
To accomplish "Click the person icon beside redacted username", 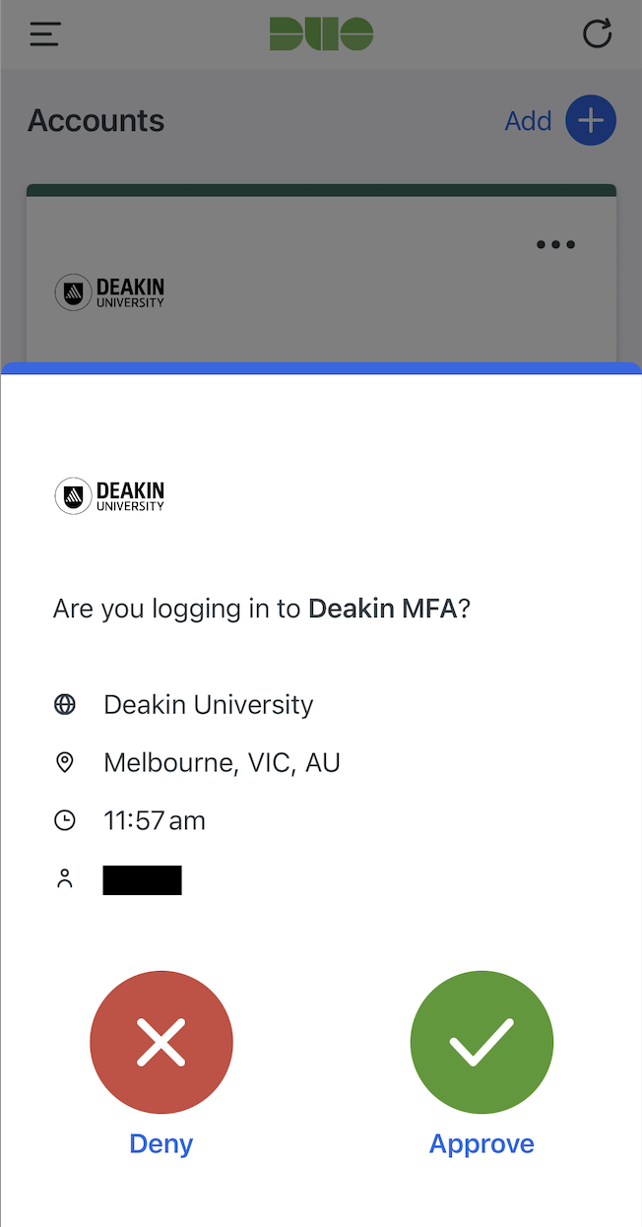I will tap(65, 879).
